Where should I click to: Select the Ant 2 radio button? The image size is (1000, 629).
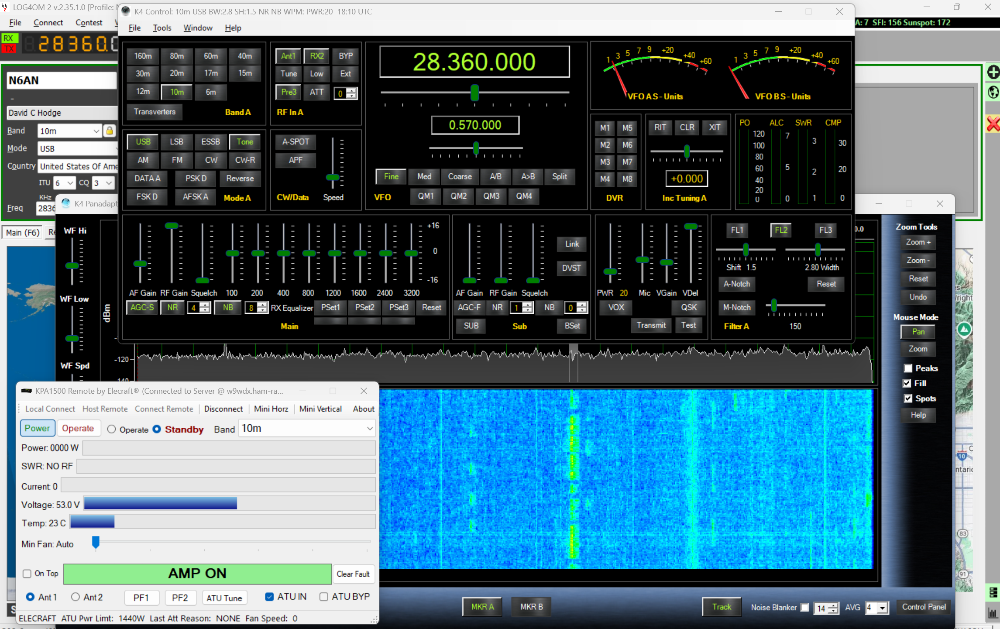(x=75, y=597)
